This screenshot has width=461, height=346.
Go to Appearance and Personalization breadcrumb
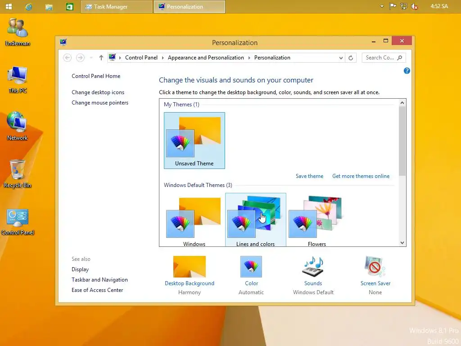pos(206,58)
